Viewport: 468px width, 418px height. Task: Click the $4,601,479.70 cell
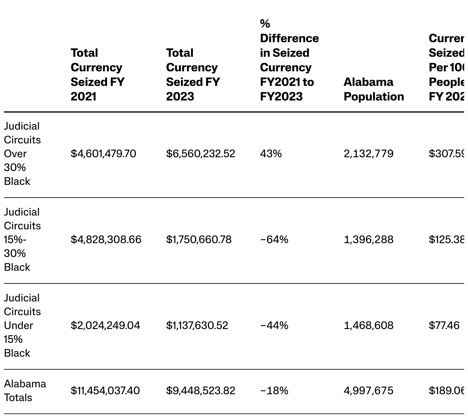(x=103, y=153)
